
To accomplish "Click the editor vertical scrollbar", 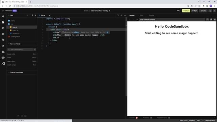I will (126, 57).
